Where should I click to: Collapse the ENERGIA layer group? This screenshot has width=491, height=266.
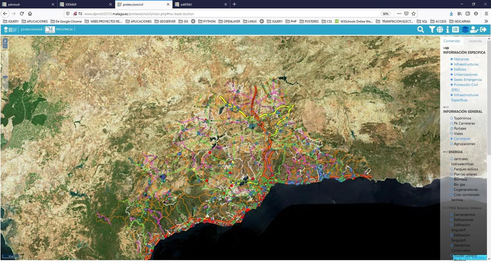(445, 152)
